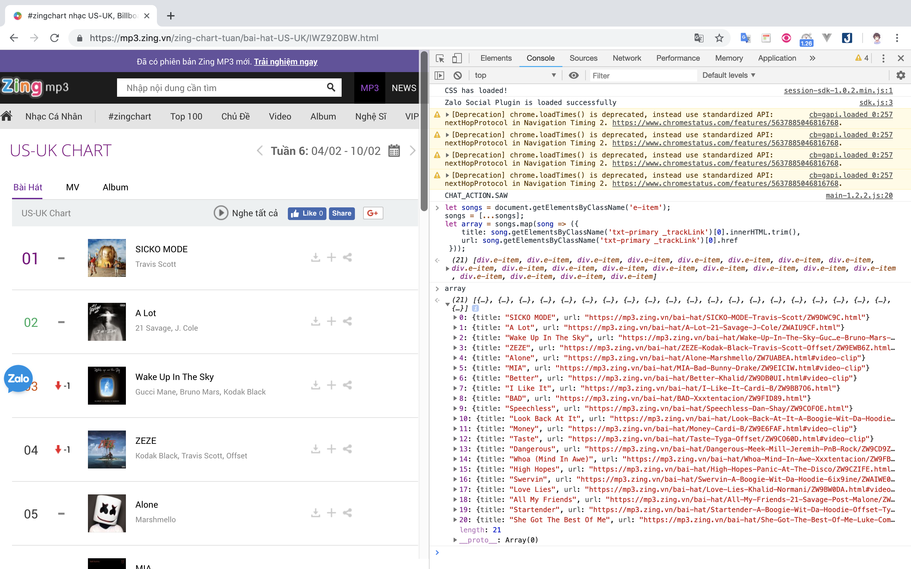Open the console settings gear
Viewport: 911px width, 569px height.
pos(901,75)
